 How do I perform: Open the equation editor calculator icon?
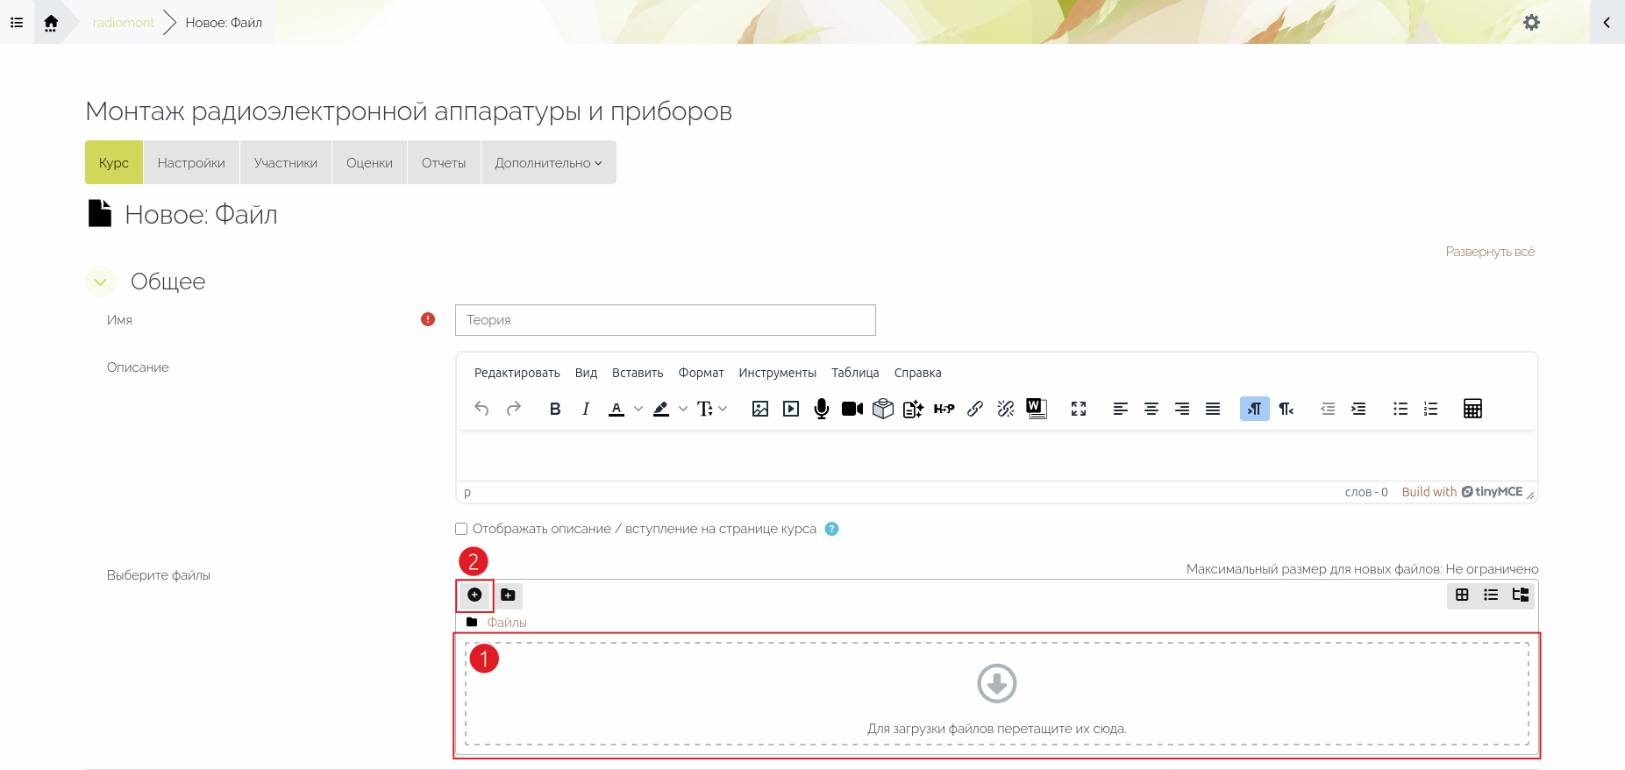tap(1472, 409)
